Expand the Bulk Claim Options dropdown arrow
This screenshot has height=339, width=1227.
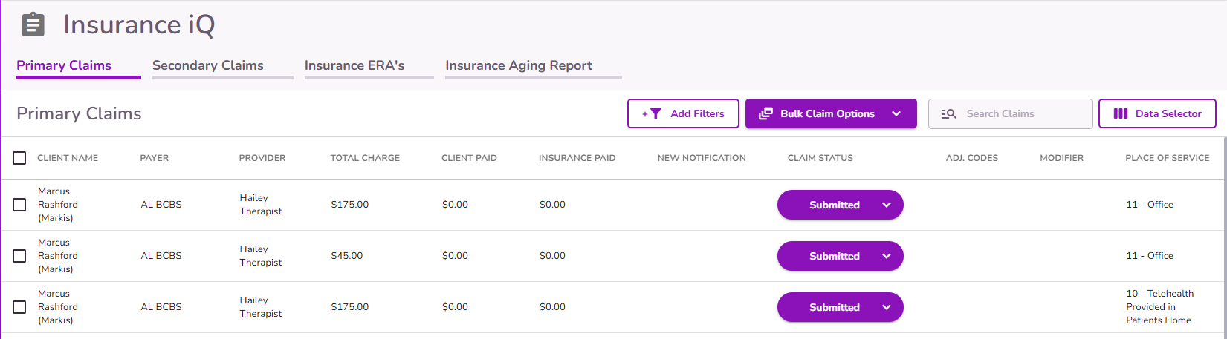point(896,113)
